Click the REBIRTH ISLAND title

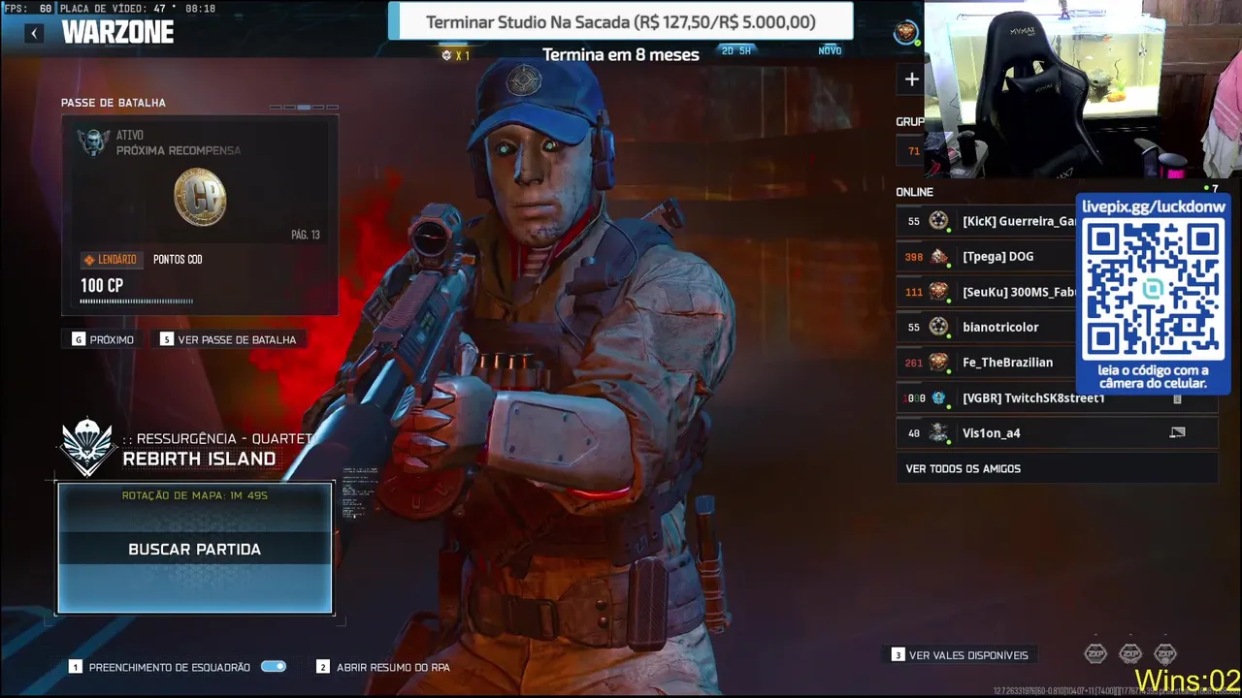(x=199, y=459)
